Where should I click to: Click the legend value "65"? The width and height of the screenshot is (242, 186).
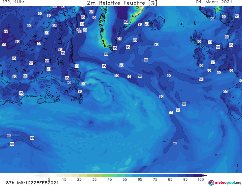140,179
